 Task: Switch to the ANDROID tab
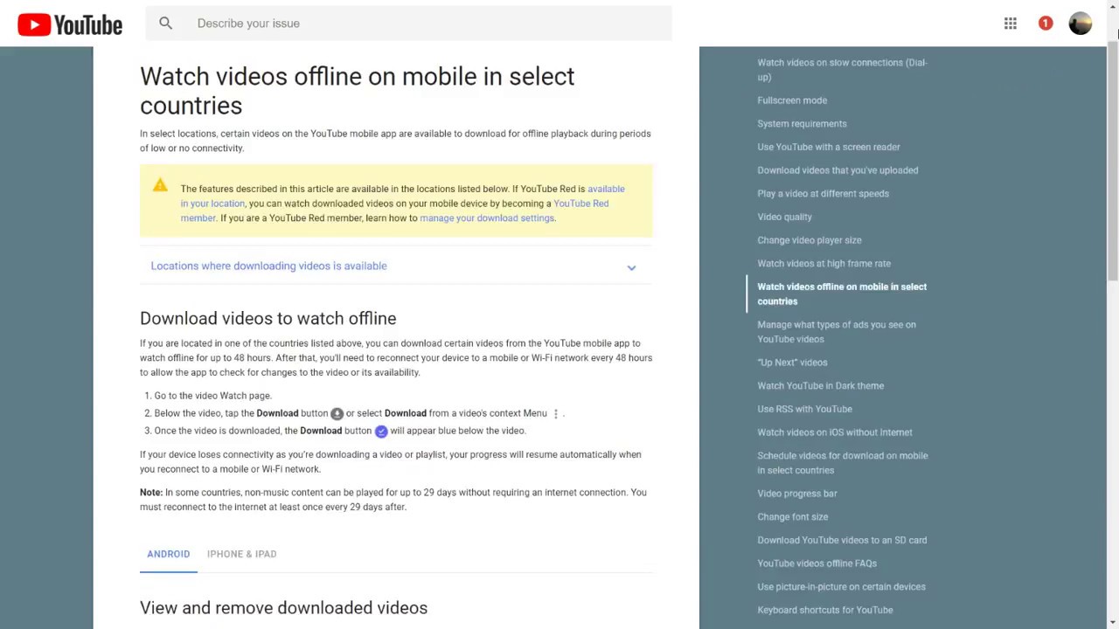click(x=169, y=554)
